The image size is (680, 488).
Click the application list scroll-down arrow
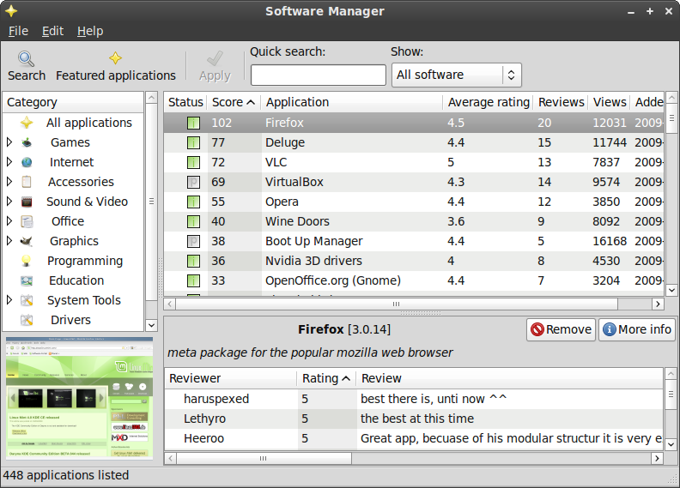coord(671,290)
